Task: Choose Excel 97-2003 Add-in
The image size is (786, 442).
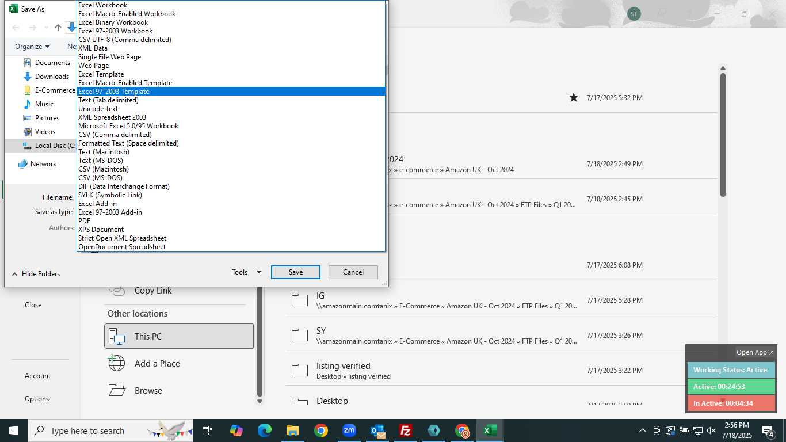Action: click(x=231, y=212)
